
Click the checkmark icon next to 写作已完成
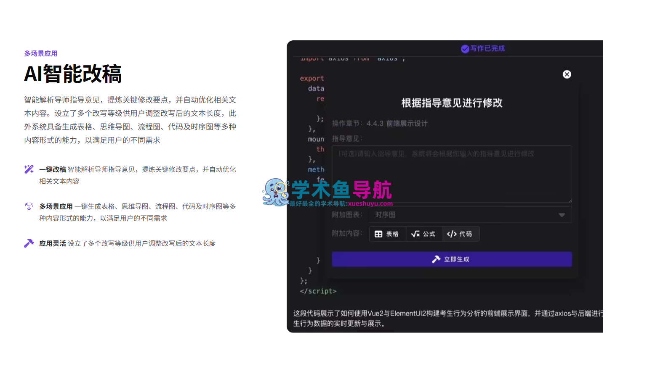coord(465,49)
